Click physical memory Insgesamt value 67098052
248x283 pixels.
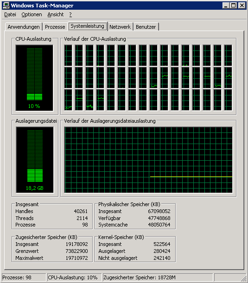(159, 211)
